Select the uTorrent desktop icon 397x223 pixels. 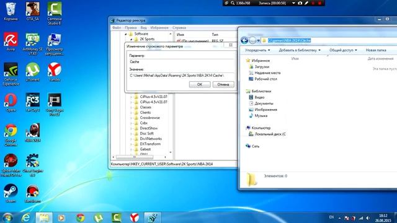click(x=33, y=72)
